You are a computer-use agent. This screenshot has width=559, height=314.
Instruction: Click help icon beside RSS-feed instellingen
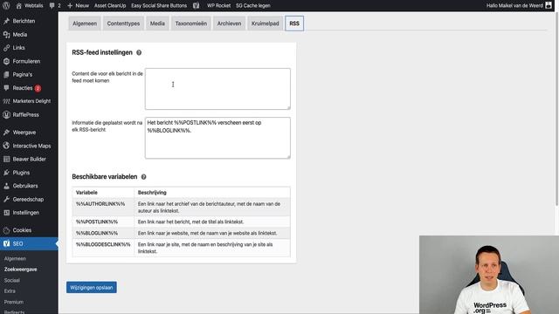point(139,52)
